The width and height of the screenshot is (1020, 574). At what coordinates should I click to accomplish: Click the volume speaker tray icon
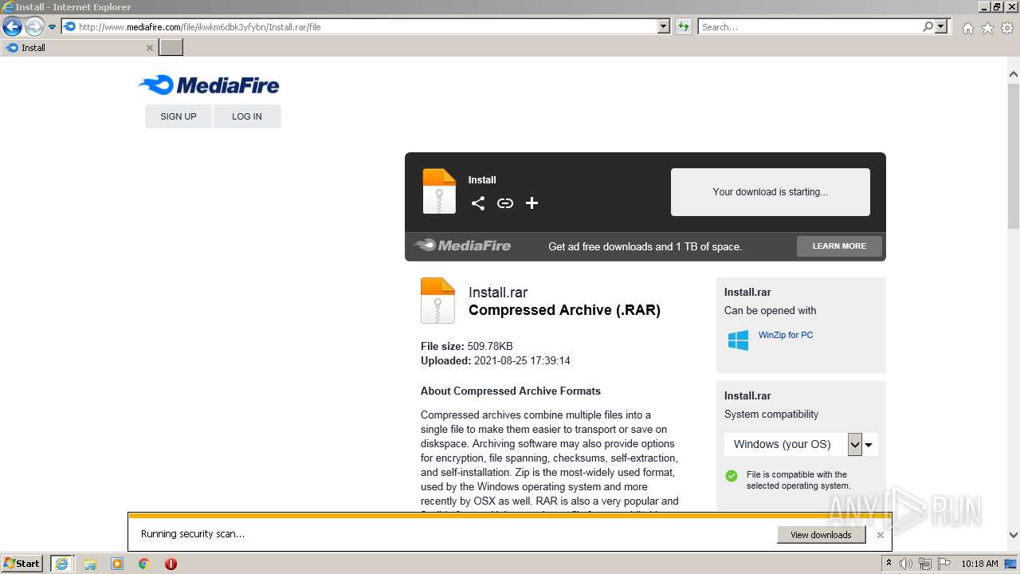coord(906,564)
